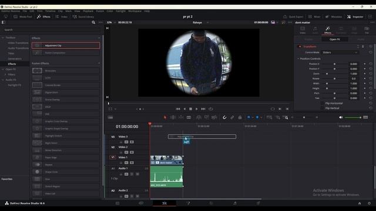Open the Fairlight page music note icon
The height and width of the screenshot is (211, 376).
[x=235, y=203]
